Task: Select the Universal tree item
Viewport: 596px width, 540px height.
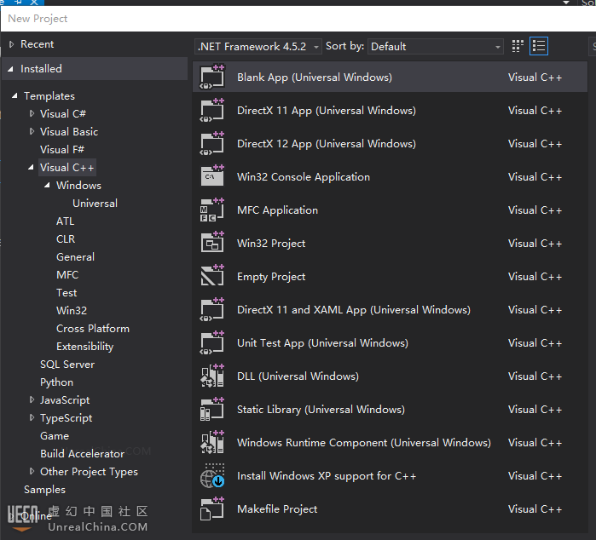Action: (x=95, y=204)
